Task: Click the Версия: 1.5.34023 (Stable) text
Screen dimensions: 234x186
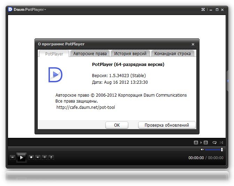Action: [119, 75]
